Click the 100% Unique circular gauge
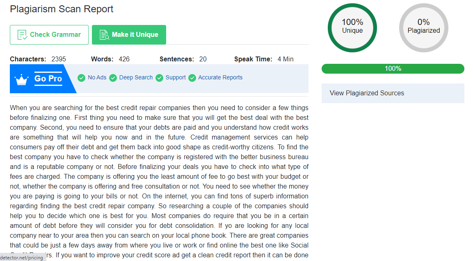This screenshot has height=261, width=473. (352, 28)
